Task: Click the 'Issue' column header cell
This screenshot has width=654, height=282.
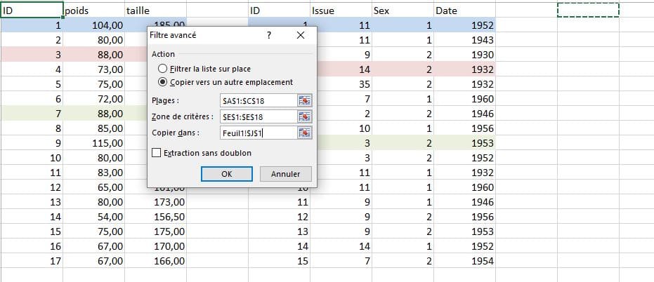Action: (x=341, y=10)
